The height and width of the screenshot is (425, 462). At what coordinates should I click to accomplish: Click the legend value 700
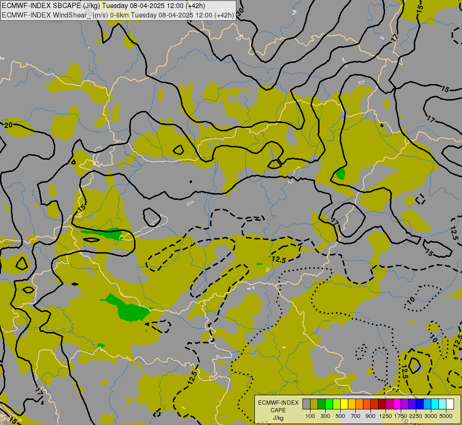(356, 416)
